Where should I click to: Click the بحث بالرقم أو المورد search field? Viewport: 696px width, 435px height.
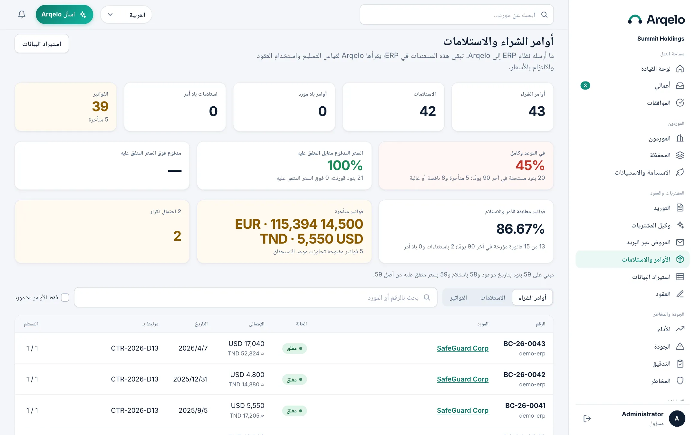point(256,297)
